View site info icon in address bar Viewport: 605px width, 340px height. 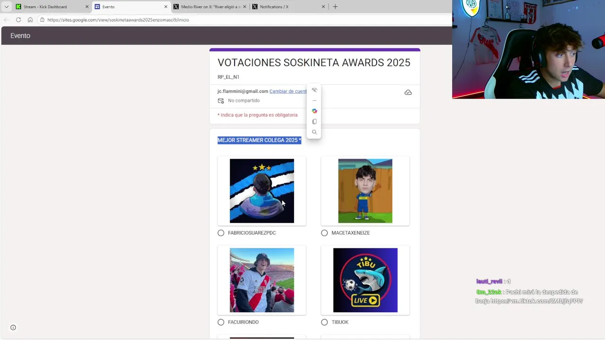point(42,20)
